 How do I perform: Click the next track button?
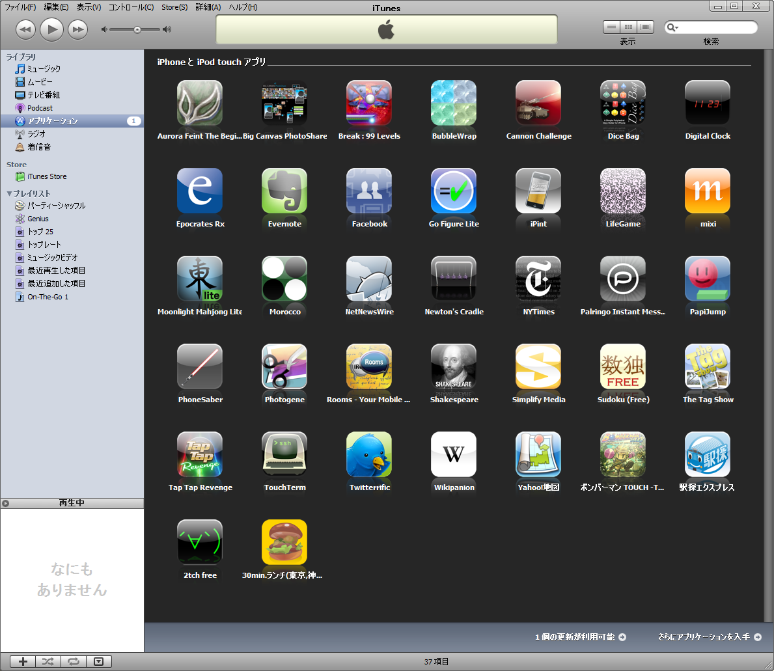[78, 29]
